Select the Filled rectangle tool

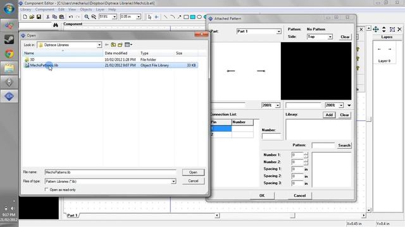[192, 17]
